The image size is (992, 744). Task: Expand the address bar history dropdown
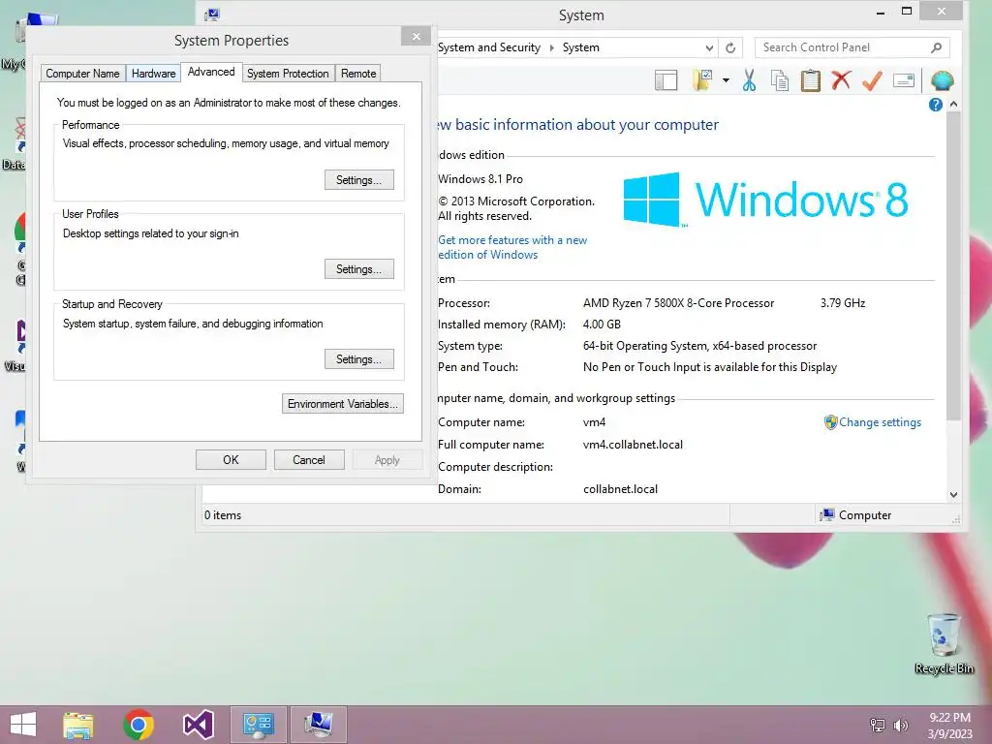pos(709,48)
